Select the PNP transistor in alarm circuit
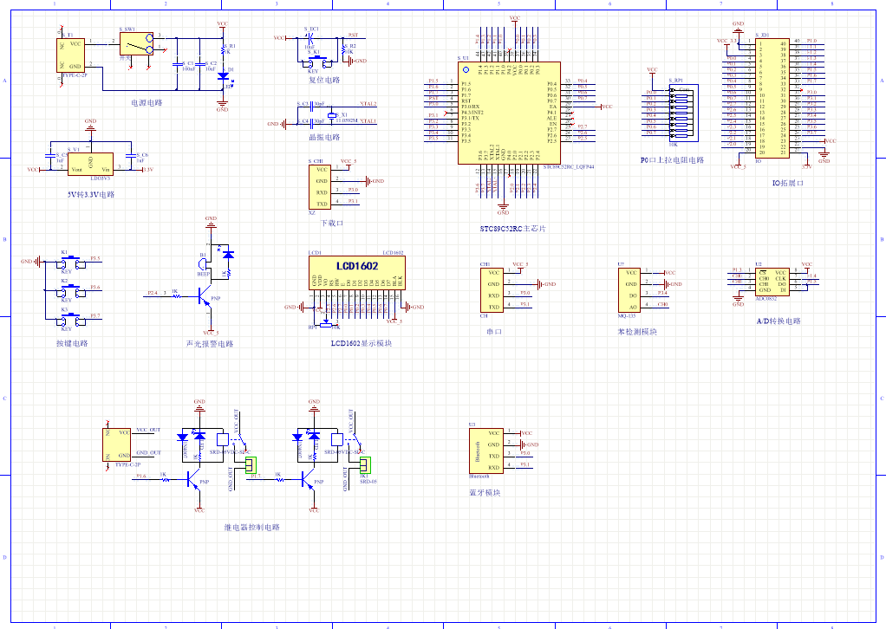The image size is (886, 629). pos(205,297)
